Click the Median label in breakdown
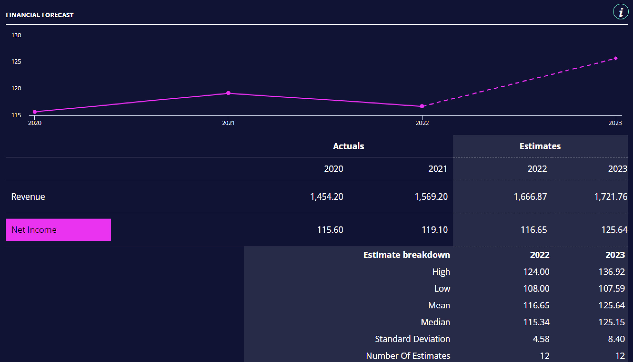The height and width of the screenshot is (362, 633). click(x=435, y=322)
